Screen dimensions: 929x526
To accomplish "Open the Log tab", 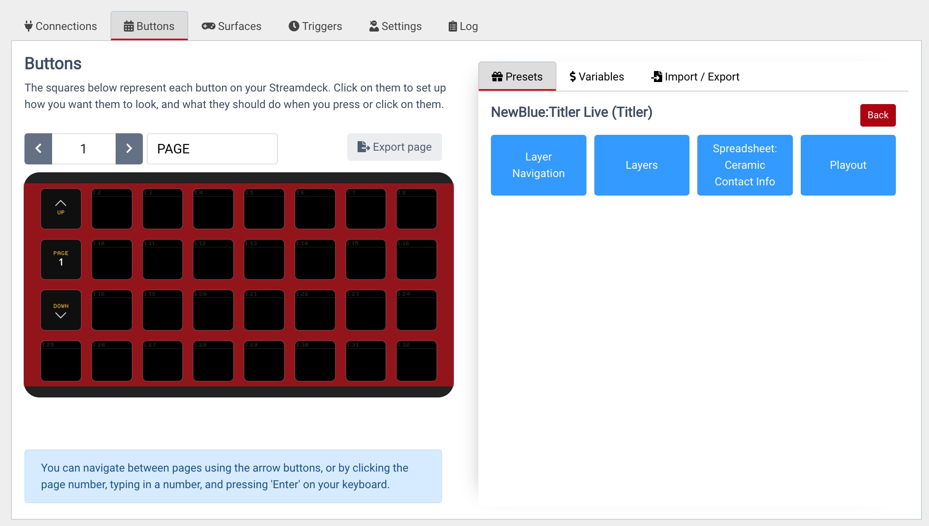I will (x=463, y=26).
